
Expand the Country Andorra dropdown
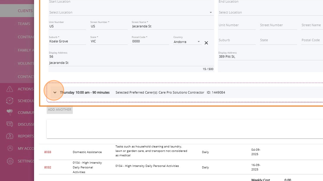pyautogui.click(x=199, y=42)
